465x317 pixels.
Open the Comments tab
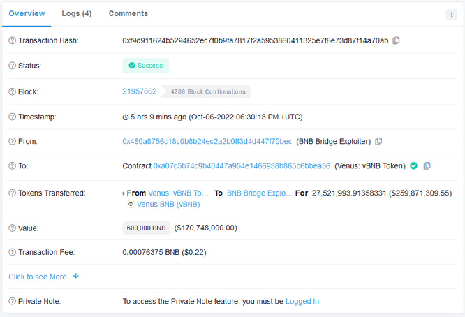[128, 14]
